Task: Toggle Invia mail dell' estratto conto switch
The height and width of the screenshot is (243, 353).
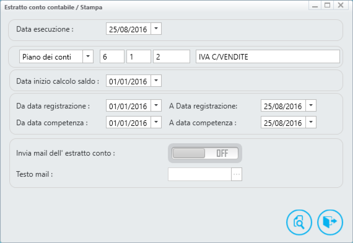Action: pos(205,153)
